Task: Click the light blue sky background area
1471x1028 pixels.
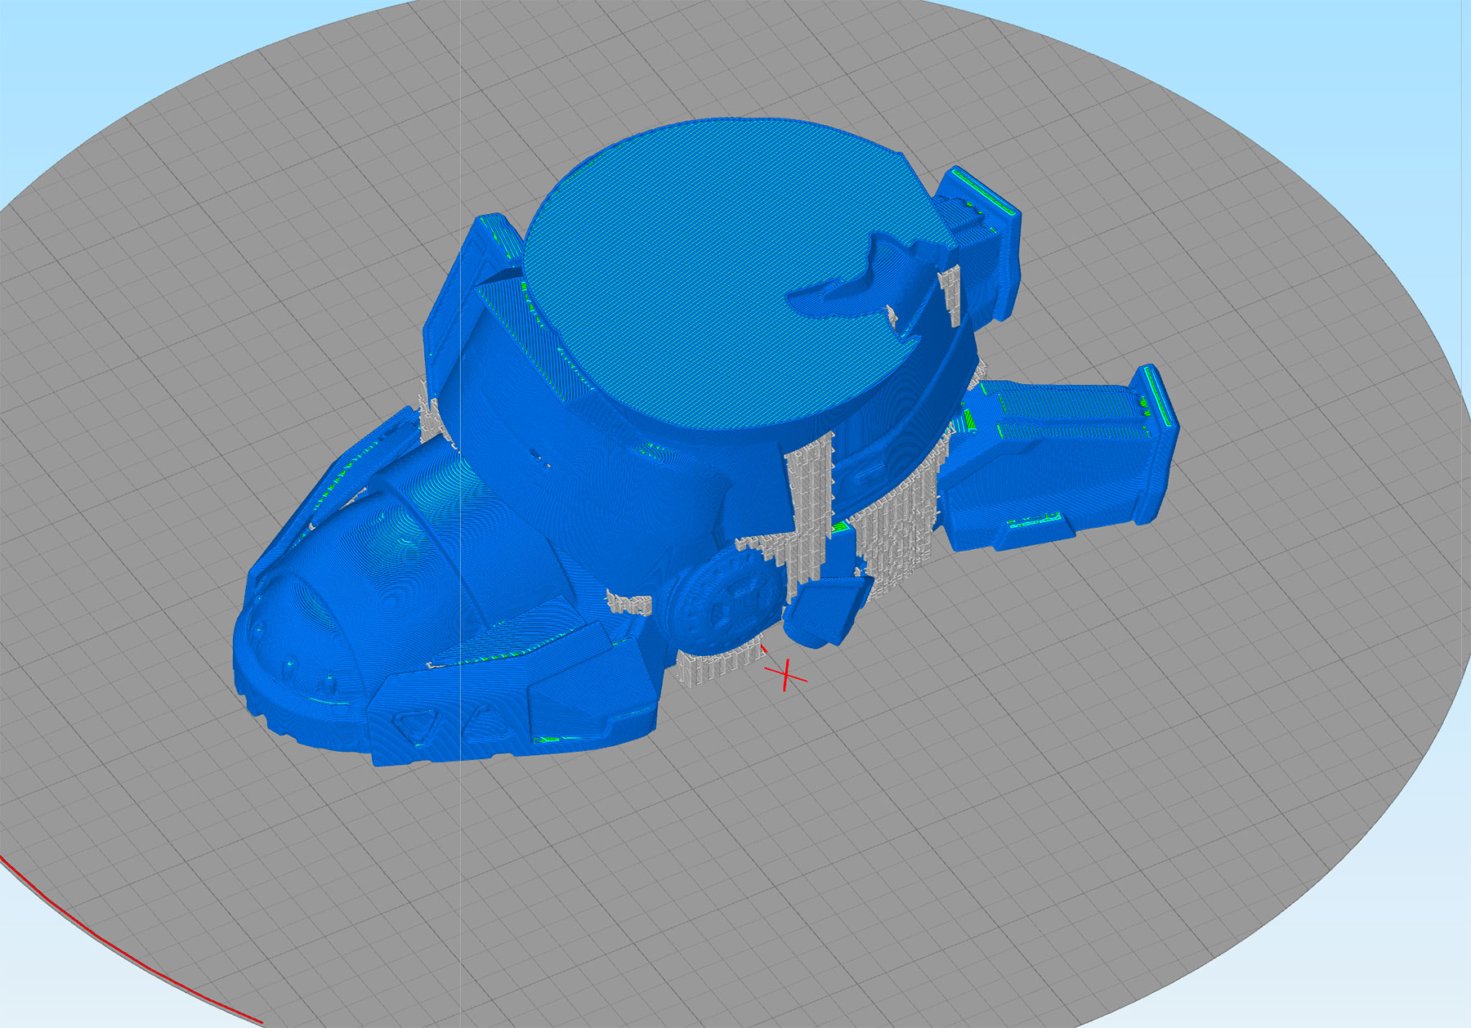Action: click(x=1226, y=49)
